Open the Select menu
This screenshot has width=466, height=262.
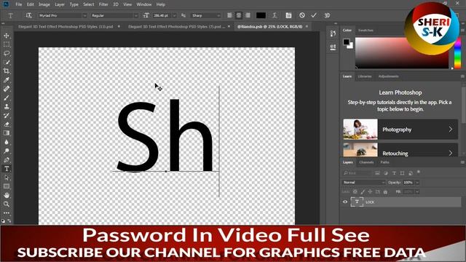[89, 4]
